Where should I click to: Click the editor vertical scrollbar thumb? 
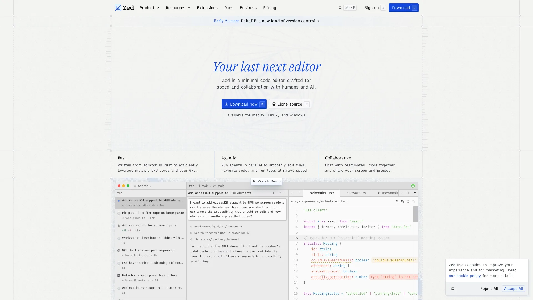[x=415, y=214]
